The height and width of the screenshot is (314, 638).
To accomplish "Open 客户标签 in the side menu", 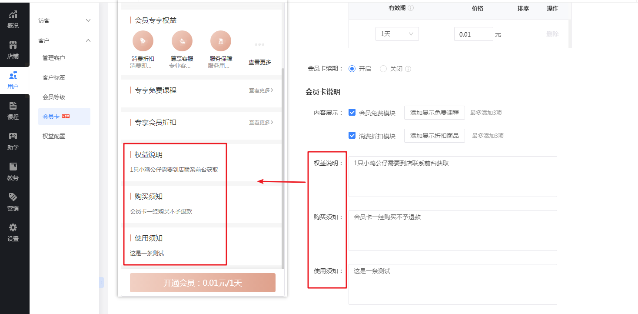I will (54, 77).
